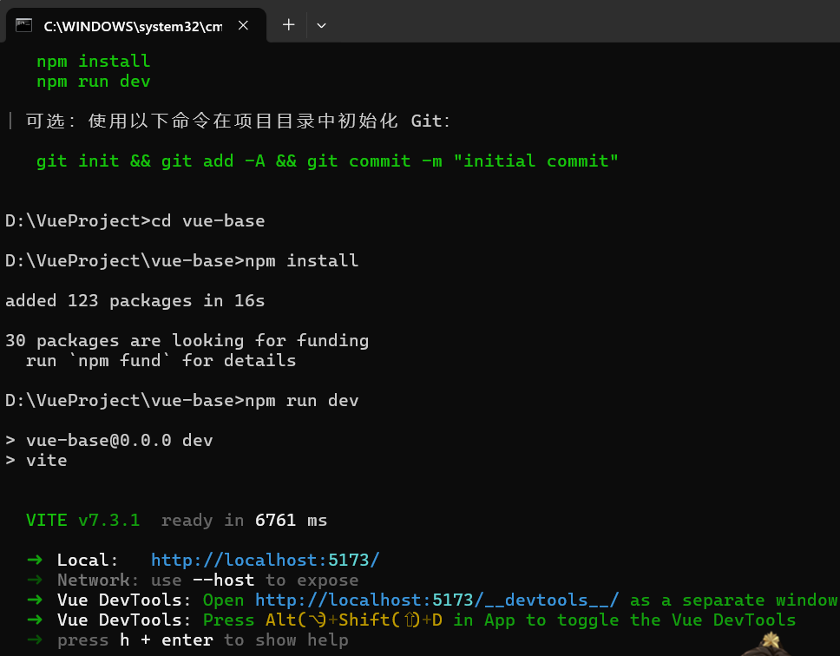
Task: Click '30 packages are looking for funding'
Action: click(187, 341)
